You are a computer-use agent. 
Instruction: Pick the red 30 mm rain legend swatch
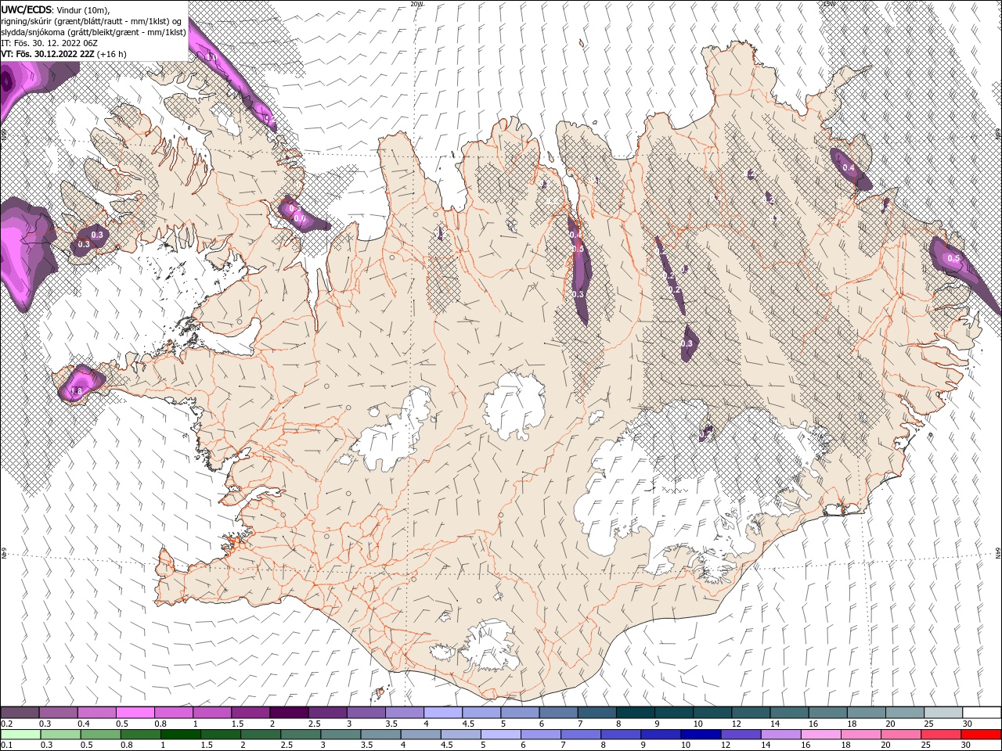(x=981, y=735)
